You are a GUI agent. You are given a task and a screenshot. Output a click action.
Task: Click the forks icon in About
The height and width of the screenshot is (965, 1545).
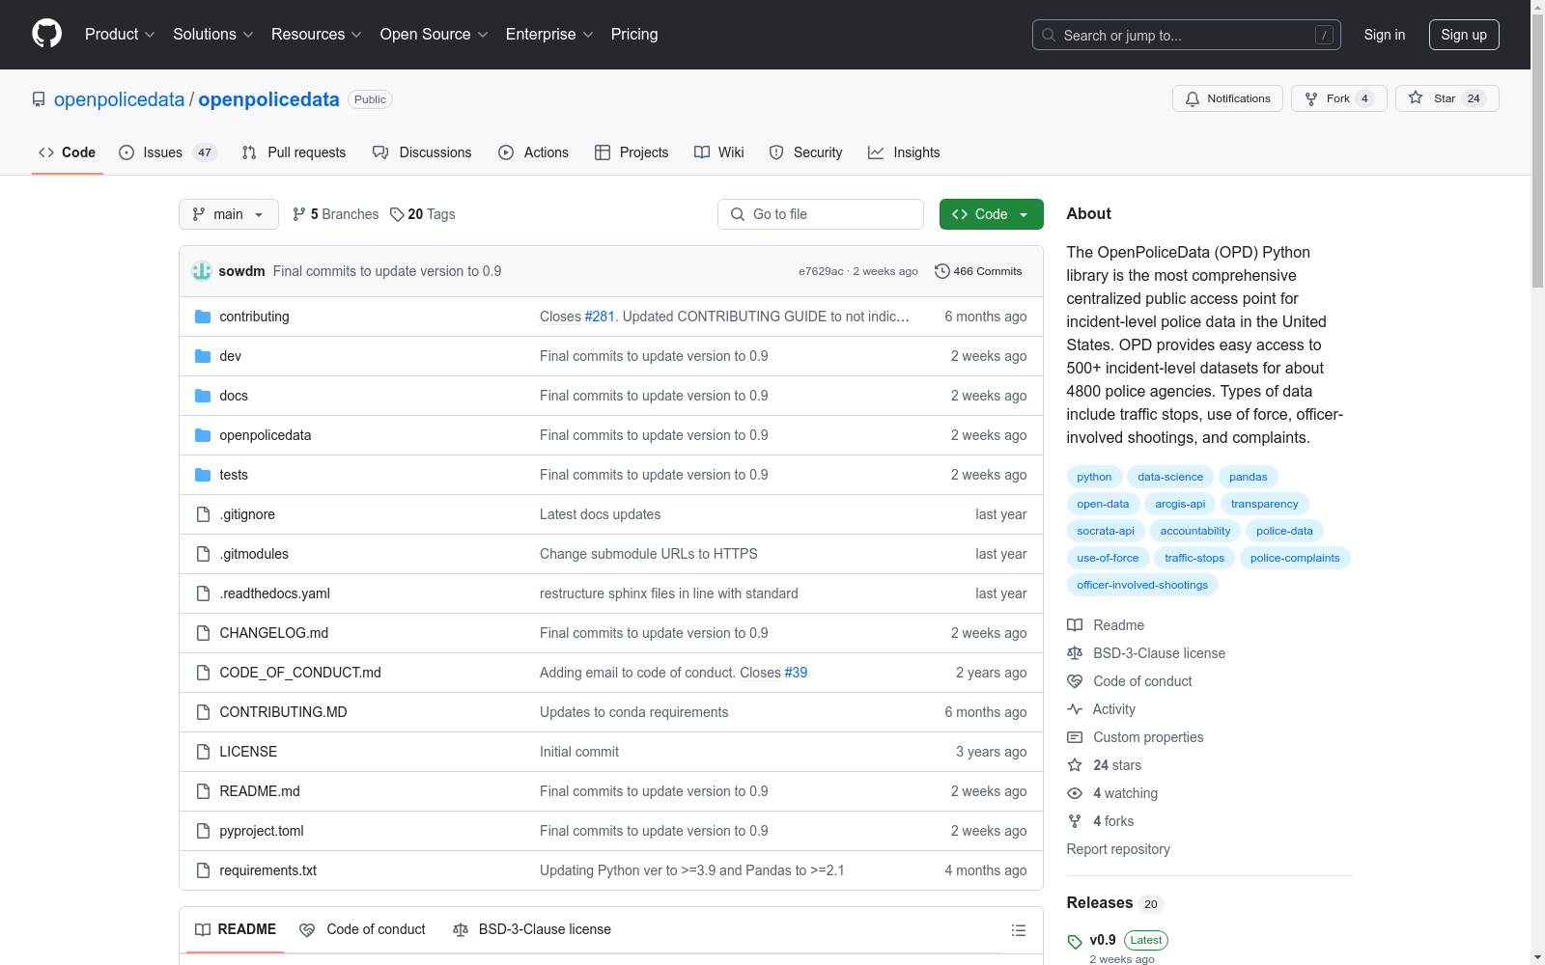[x=1075, y=821]
